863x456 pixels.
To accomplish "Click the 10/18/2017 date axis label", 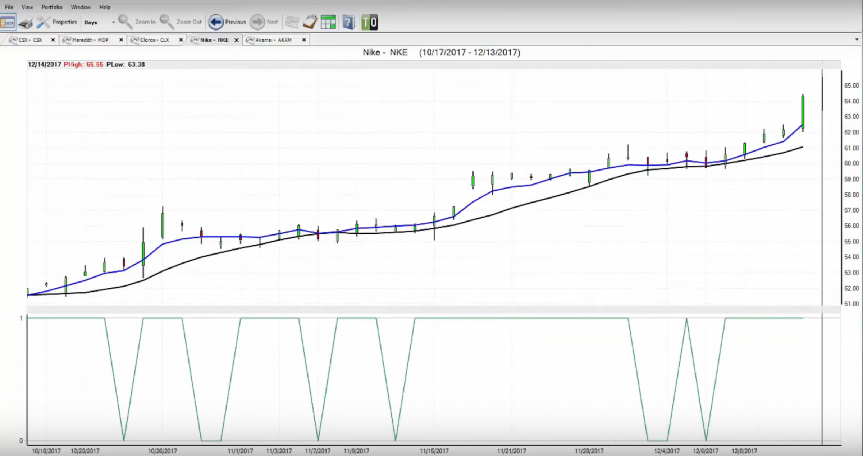I will (46, 451).
